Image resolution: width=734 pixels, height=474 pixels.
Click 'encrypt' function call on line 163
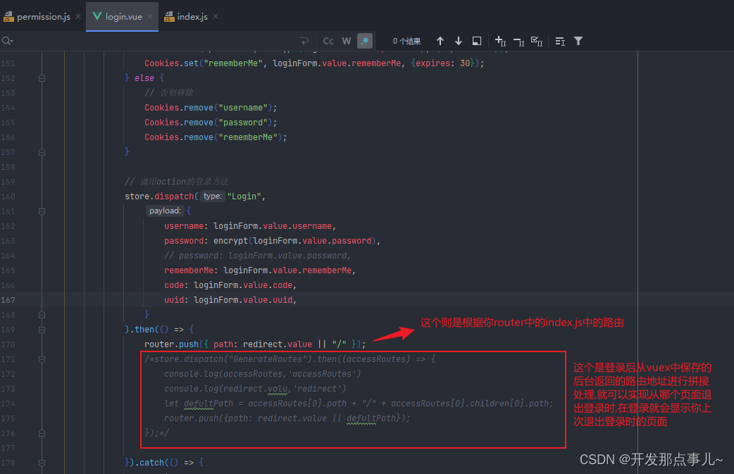click(x=230, y=241)
